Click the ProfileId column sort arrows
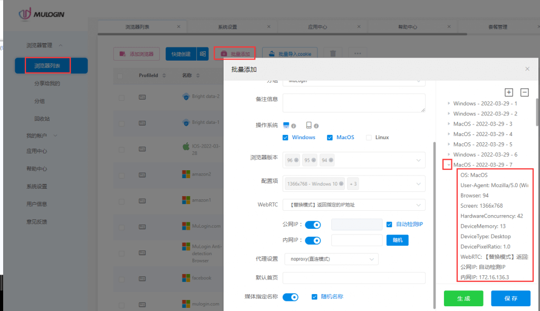The height and width of the screenshot is (311, 540). [164, 75]
